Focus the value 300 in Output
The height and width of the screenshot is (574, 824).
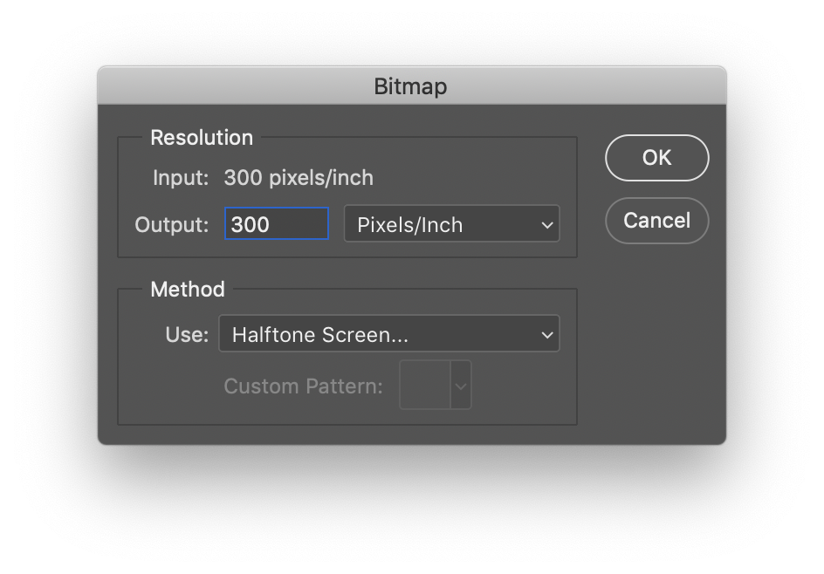coord(251,225)
